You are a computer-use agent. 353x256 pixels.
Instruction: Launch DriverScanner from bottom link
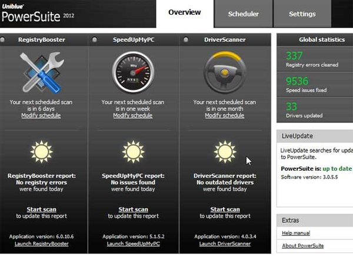(225, 244)
